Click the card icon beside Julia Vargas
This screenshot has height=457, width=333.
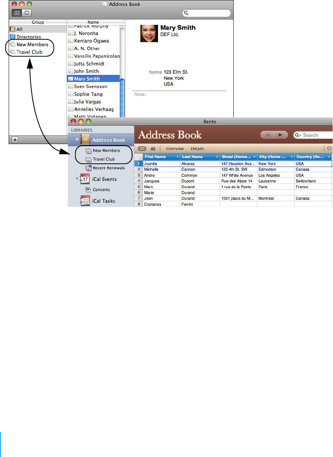[70, 102]
